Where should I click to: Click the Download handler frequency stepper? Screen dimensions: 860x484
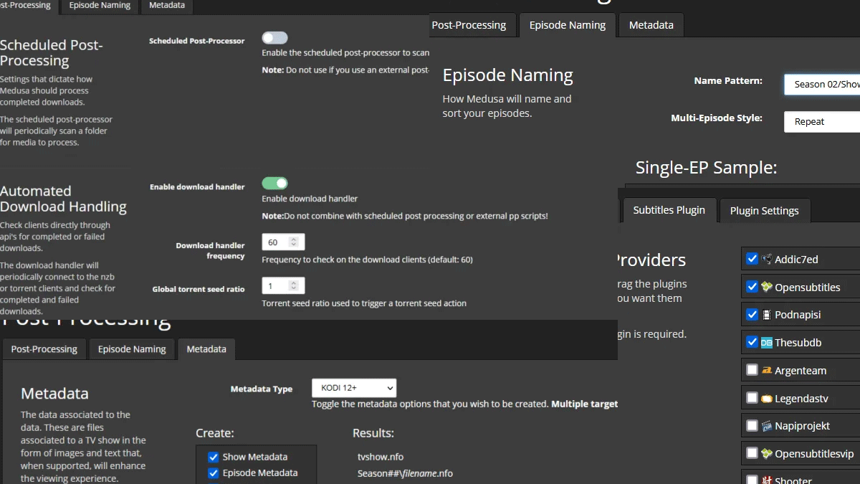293,242
